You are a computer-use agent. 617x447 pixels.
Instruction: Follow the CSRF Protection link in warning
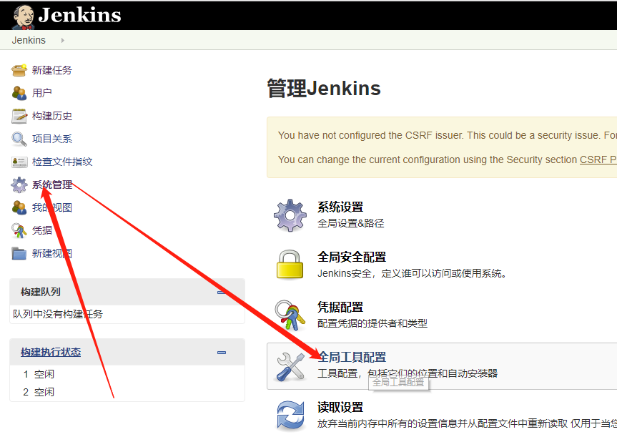[598, 159]
